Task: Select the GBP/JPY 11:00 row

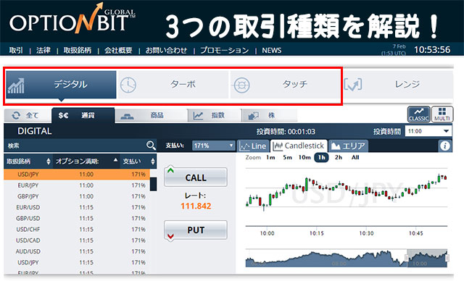Action: [77, 196]
